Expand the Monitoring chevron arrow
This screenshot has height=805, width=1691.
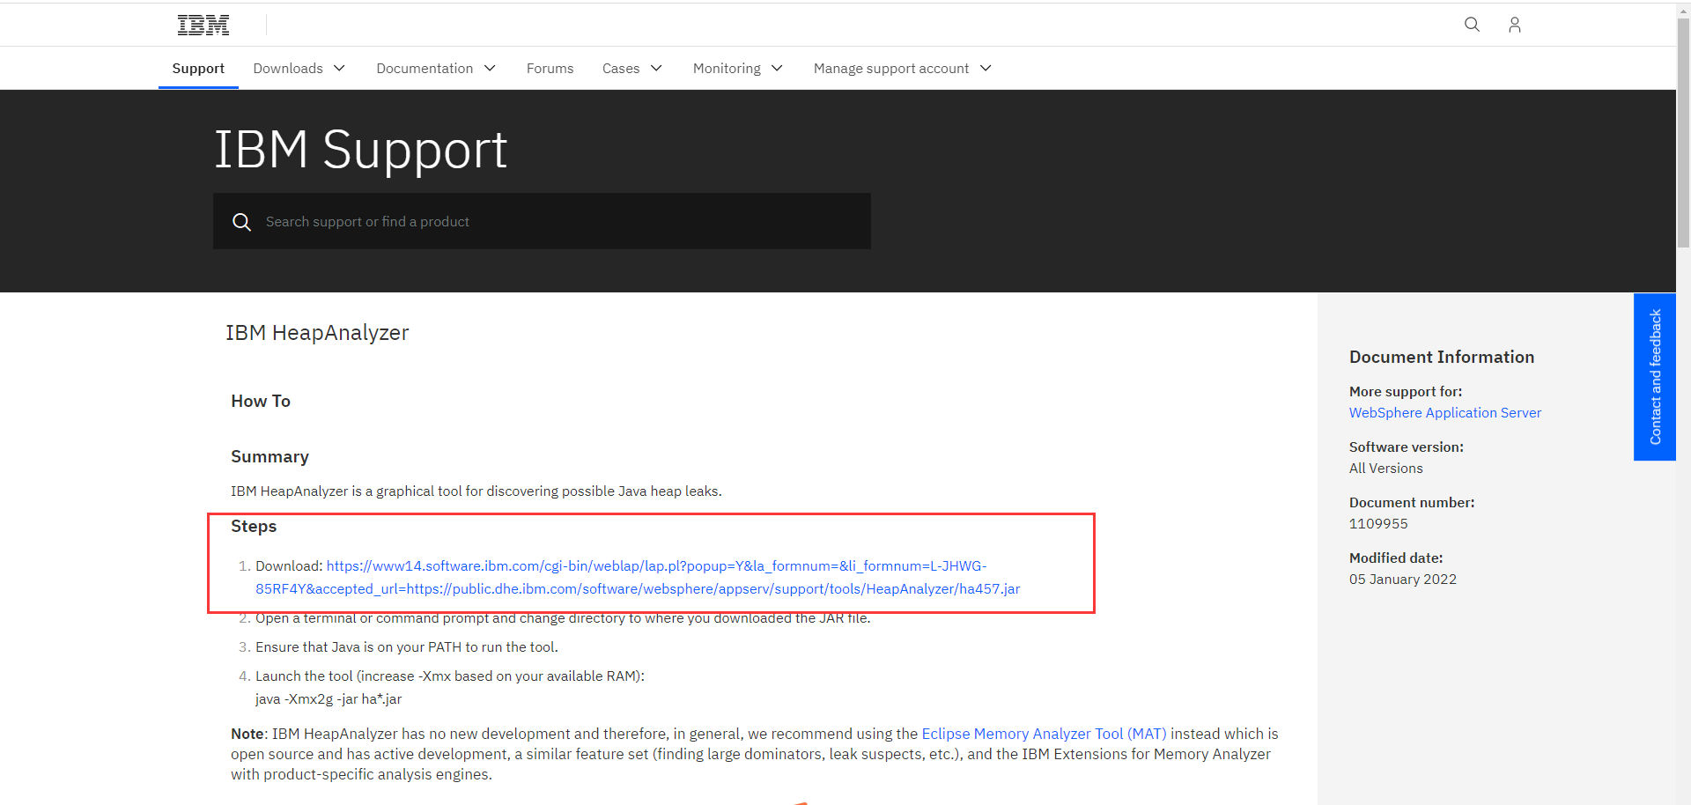777,69
